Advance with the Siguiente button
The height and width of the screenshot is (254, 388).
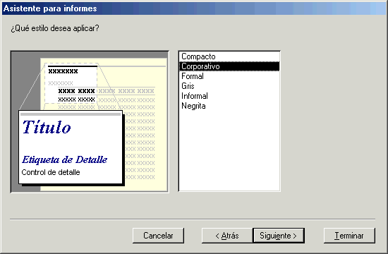click(279, 236)
